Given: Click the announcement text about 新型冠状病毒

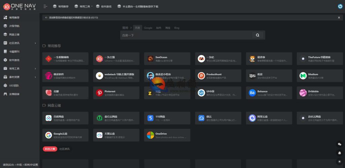Looking at the screenshot, I should click(x=73, y=18).
